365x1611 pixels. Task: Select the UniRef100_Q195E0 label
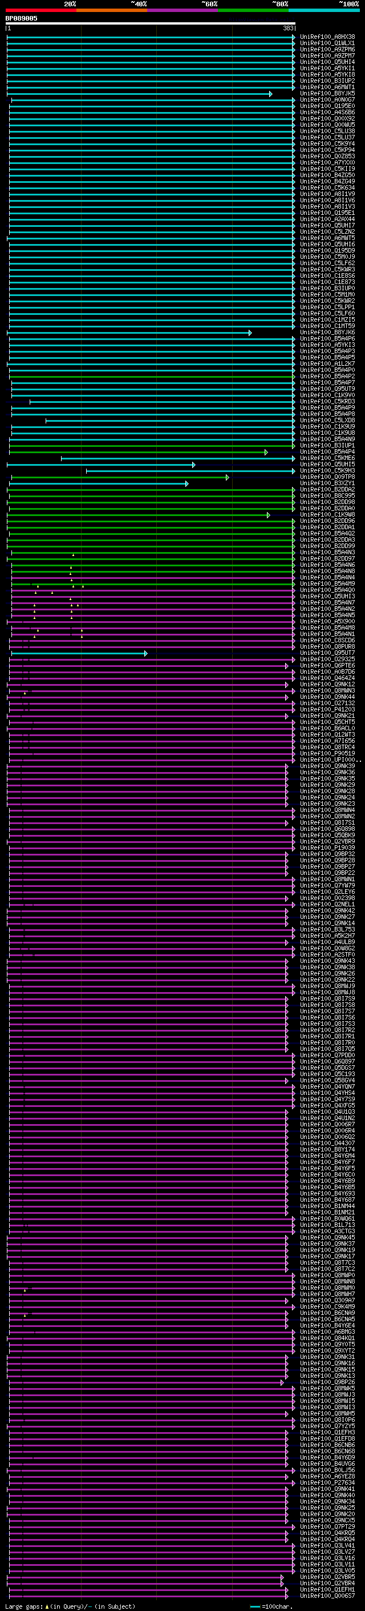(x=327, y=106)
